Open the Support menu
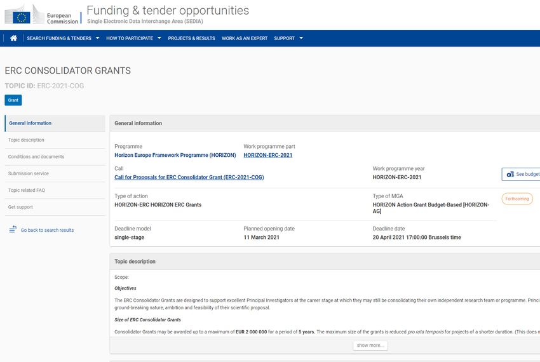Image resolution: width=540 pixels, height=362 pixels. pyautogui.click(x=284, y=38)
